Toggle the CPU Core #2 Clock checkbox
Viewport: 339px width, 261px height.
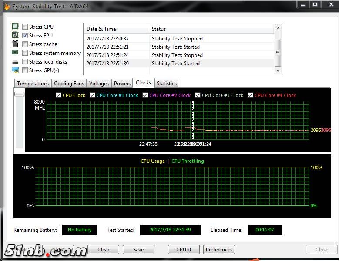145,95
